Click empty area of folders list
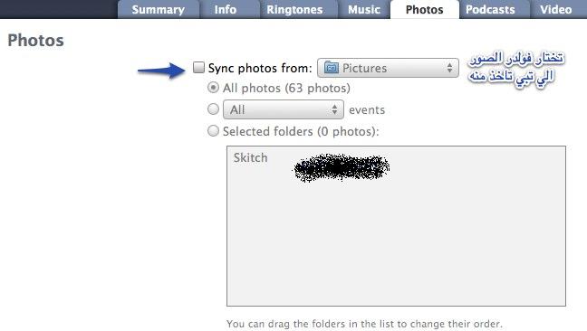Image resolution: width=587 pixels, height=331 pixels. (x=396, y=243)
